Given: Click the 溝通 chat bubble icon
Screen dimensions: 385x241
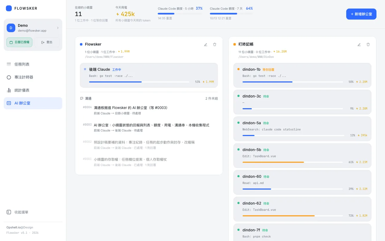Looking at the screenshot, I should (82, 99).
